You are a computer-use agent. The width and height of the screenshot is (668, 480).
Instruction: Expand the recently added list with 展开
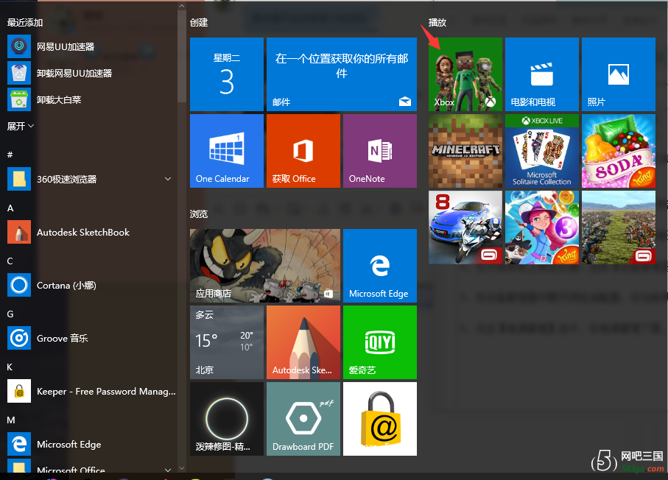tap(20, 126)
